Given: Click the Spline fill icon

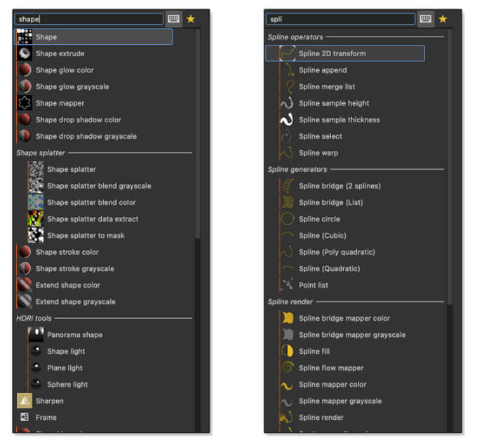Looking at the screenshot, I should pos(286,351).
